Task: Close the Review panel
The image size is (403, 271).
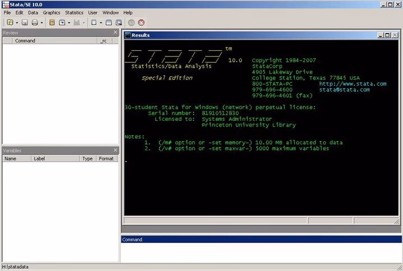Action: pos(116,33)
